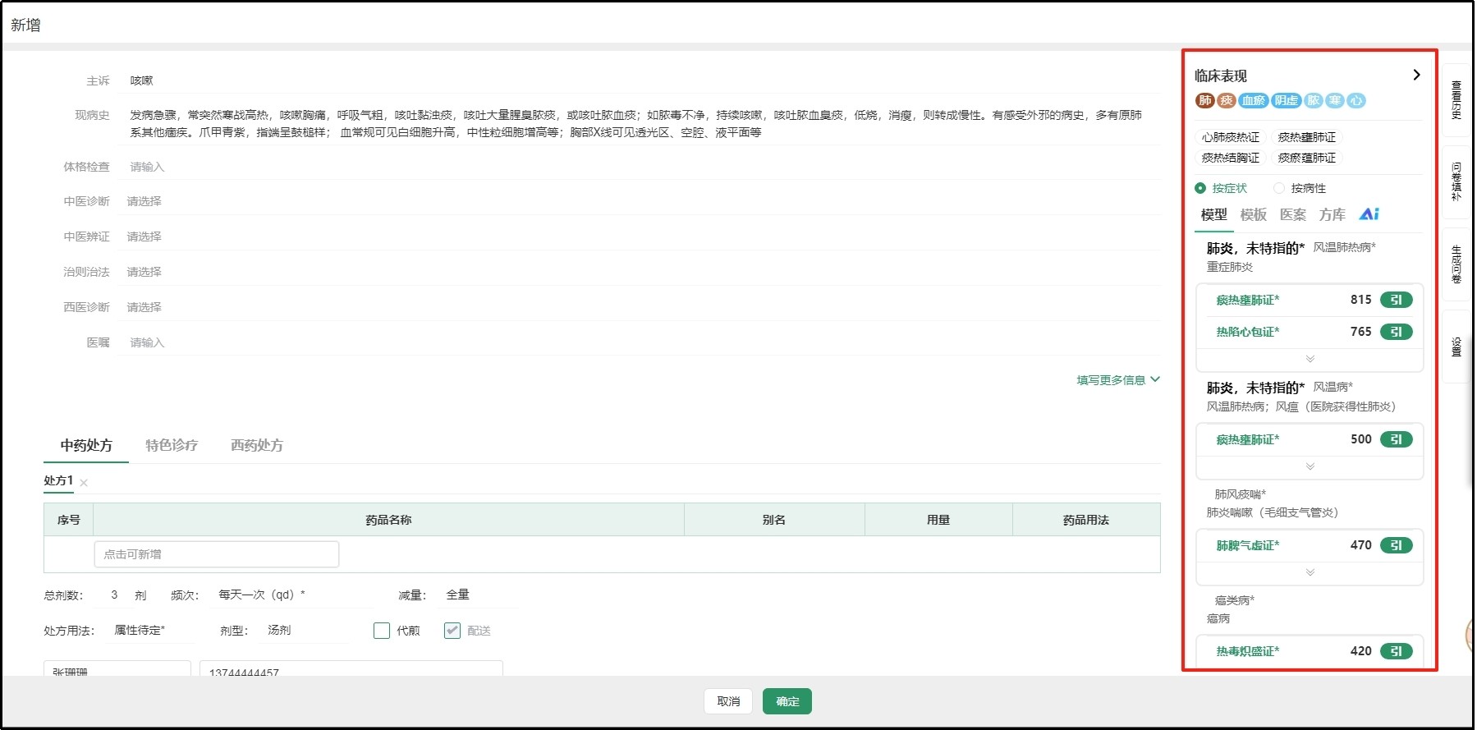The height and width of the screenshot is (730, 1477).
Task: Click the blue 血瘀 symptom tag
Action: click(x=1253, y=100)
